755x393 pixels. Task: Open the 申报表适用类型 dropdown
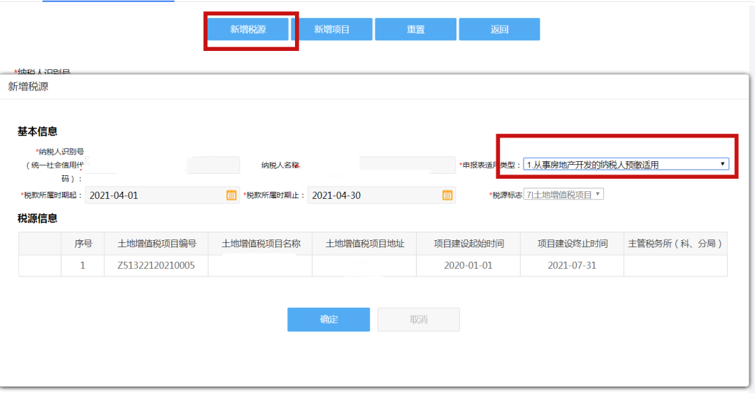(626, 165)
